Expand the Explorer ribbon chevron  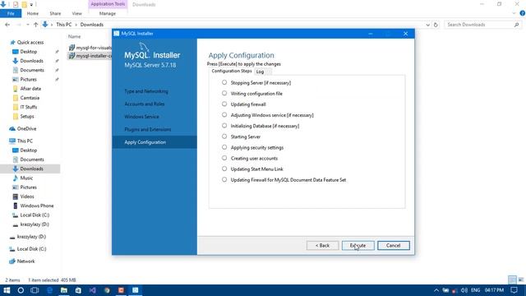point(514,13)
